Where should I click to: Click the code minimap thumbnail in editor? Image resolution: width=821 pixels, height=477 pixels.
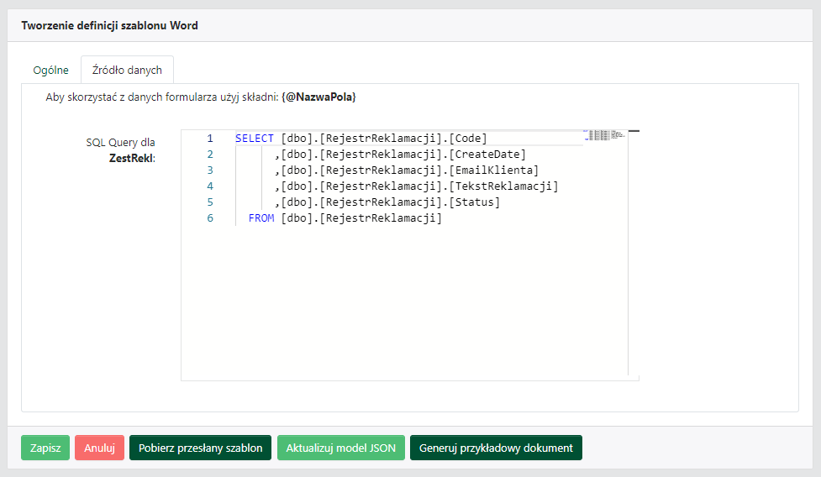(604, 135)
